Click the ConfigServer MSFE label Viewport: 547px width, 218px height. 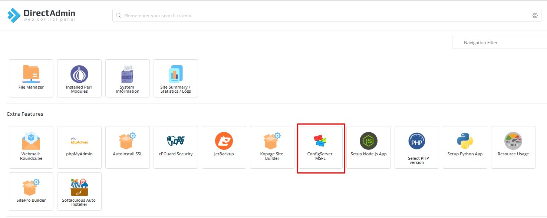pos(320,156)
